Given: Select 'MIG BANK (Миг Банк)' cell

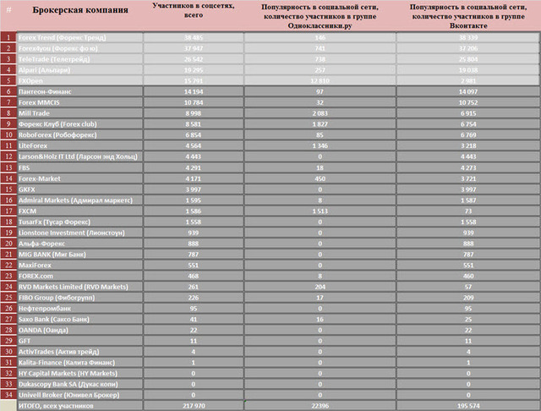Looking at the screenshot, I should pos(80,255).
